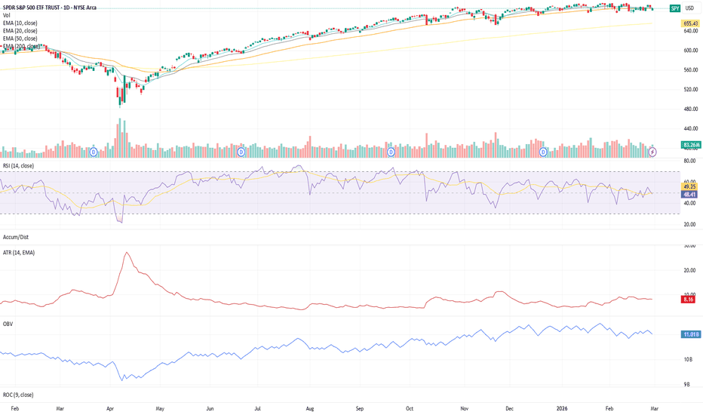The image size is (703, 415).
Task: Select the EMA (50, close) indicator label
Action: click(20, 38)
